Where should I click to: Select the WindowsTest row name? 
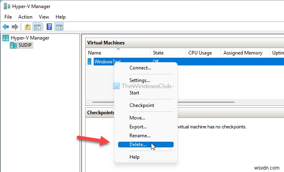108,62
